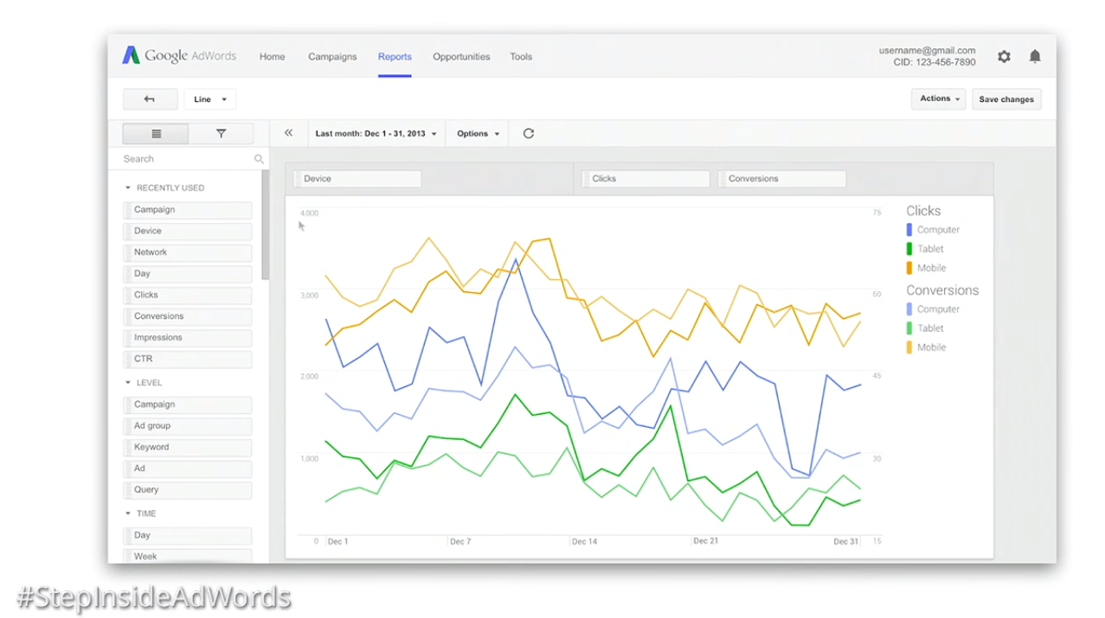Viewport: 1105px width, 618px height.
Task: Select Week under Time
Action: pos(188,556)
